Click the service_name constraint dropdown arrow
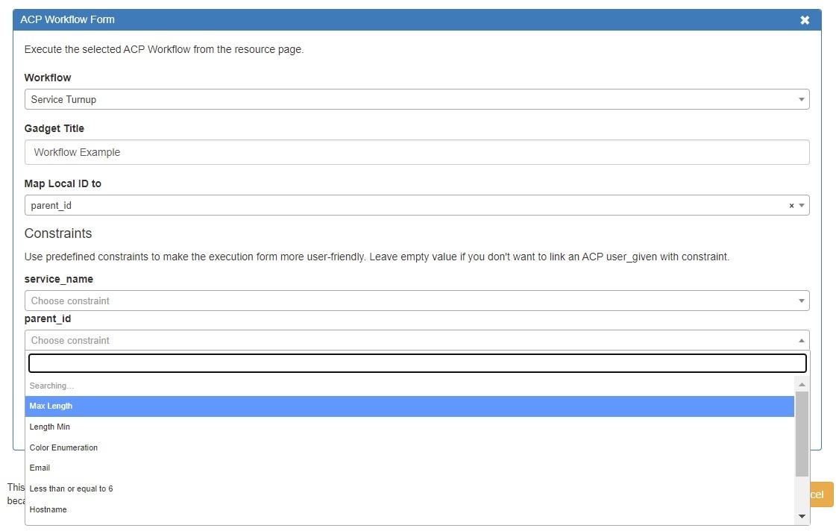Viewport: 836px width, 531px height. pyautogui.click(x=802, y=301)
